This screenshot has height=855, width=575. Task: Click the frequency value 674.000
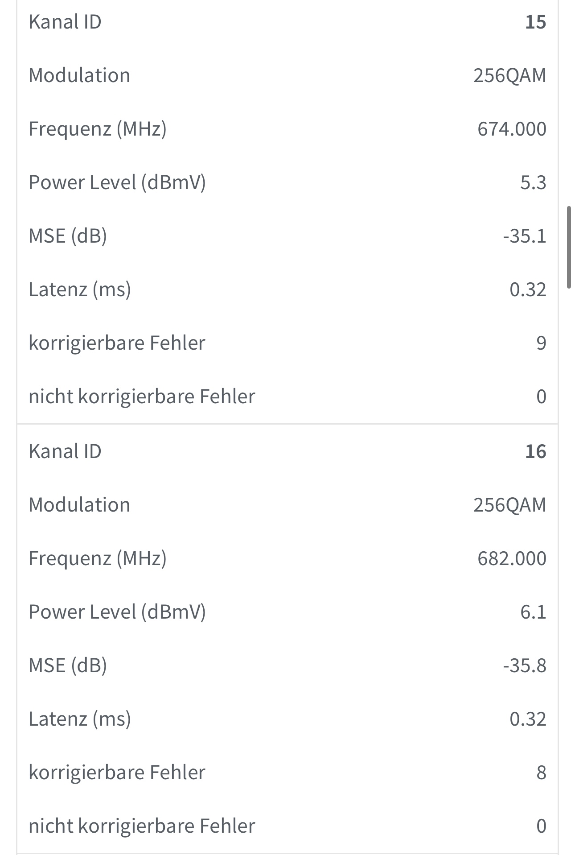(512, 129)
